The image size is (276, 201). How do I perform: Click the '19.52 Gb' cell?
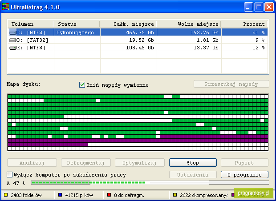point(129,40)
